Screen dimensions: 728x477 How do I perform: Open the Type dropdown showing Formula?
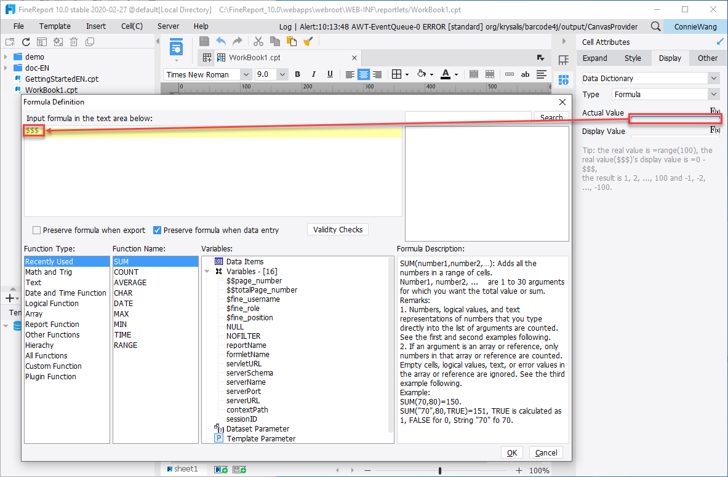tap(714, 94)
